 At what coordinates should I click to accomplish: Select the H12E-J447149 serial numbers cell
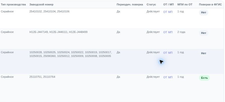(58, 32)
